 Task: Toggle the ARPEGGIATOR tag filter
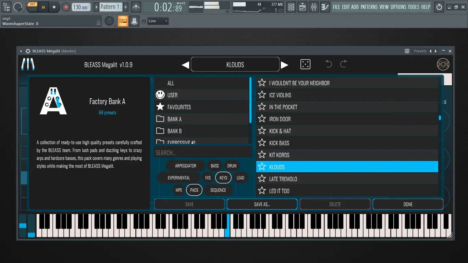click(x=186, y=166)
